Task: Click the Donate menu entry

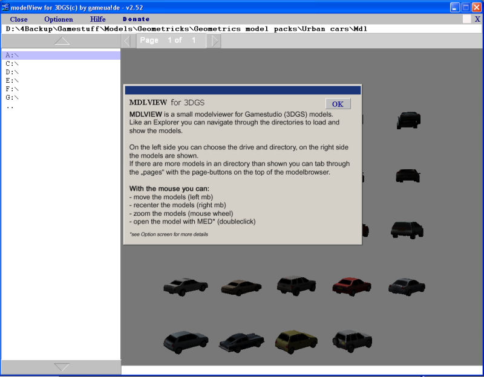Action: coord(136,19)
